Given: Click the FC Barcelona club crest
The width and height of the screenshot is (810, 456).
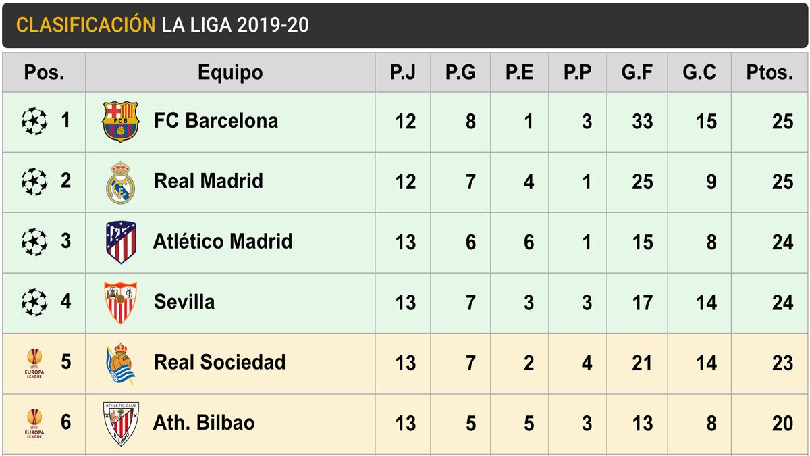Looking at the screenshot, I should [120, 122].
